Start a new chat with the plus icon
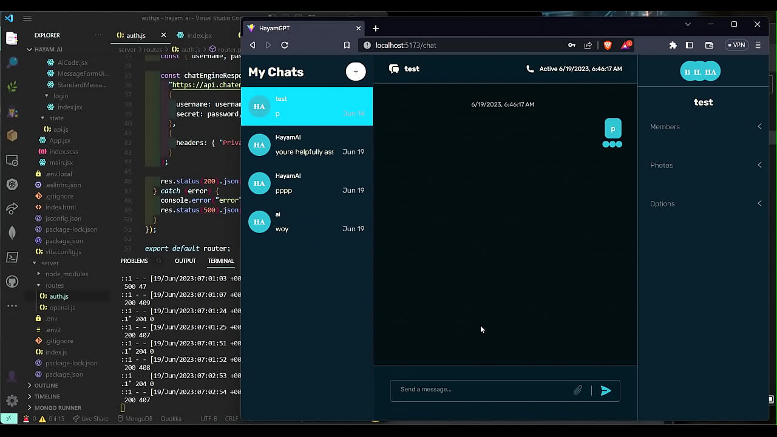This screenshot has width=777, height=437. point(356,71)
